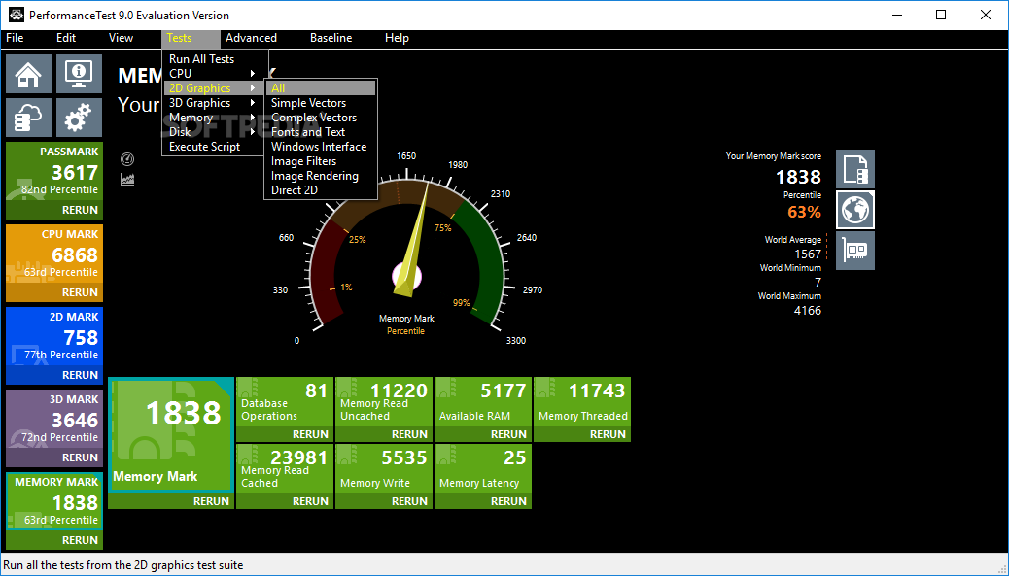Click the orange 63% percentile value
This screenshot has width=1009, height=576.
(804, 212)
